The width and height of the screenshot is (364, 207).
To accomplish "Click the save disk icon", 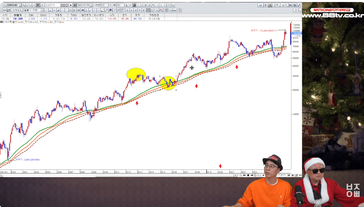I will click(x=295, y=5).
